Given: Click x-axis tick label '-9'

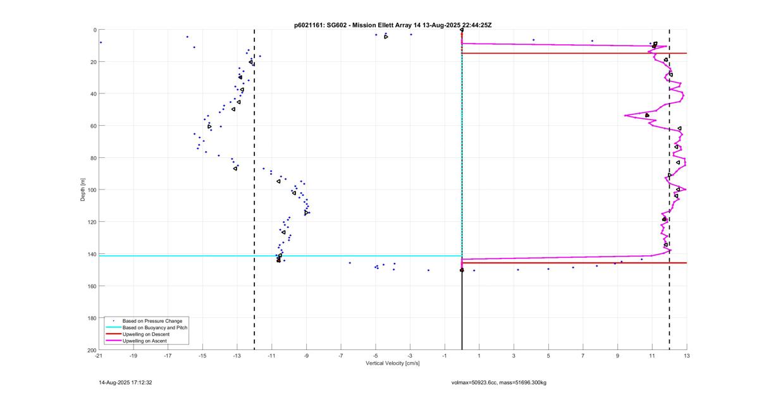Looking at the screenshot, I should (306, 356).
